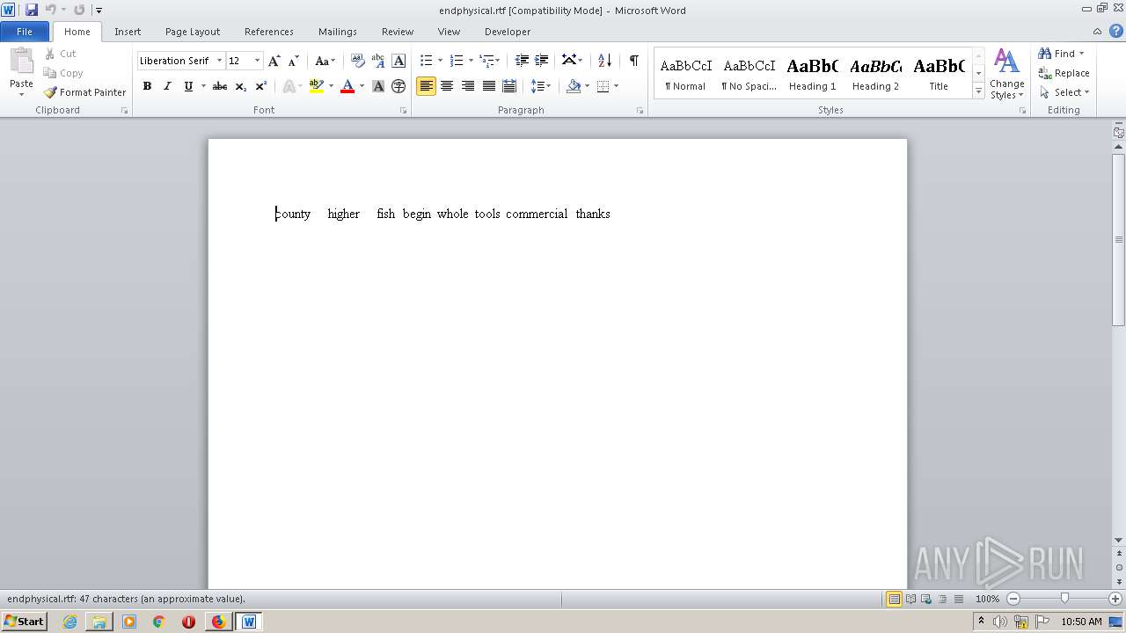Screen dimensions: 1126x633
Task: Apply red font color
Action: coord(347,86)
